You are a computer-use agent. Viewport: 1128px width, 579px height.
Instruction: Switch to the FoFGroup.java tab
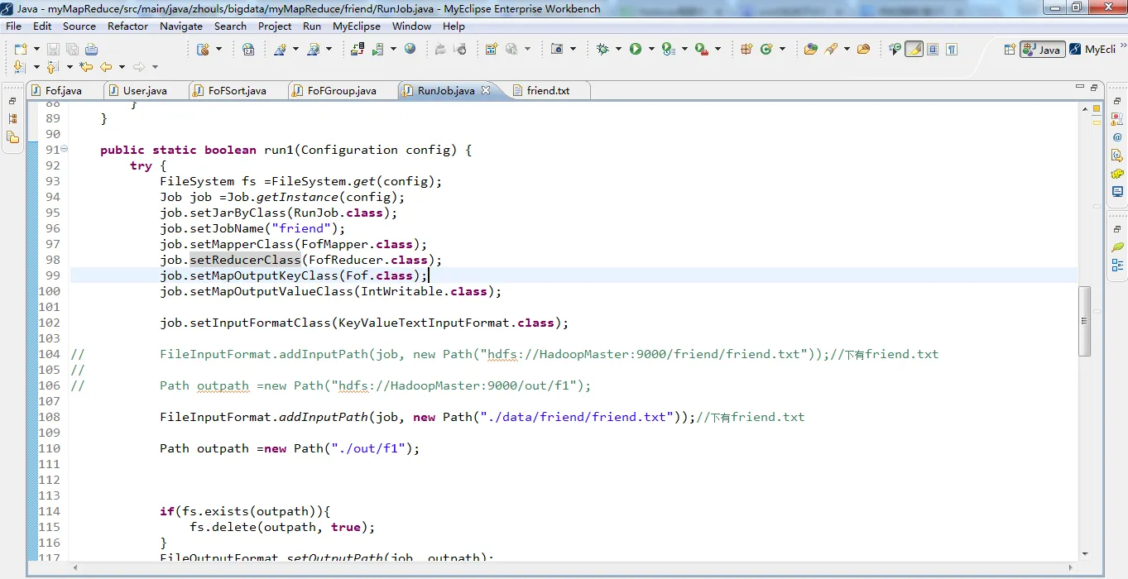pyautogui.click(x=342, y=91)
